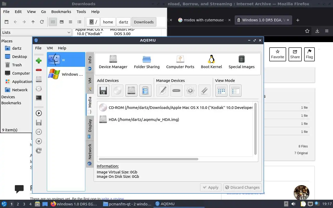Click floppy save icon in AQEMU left toolbar
This screenshot has height=208, width=333.
pyautogui.click(x=39, y=122)
